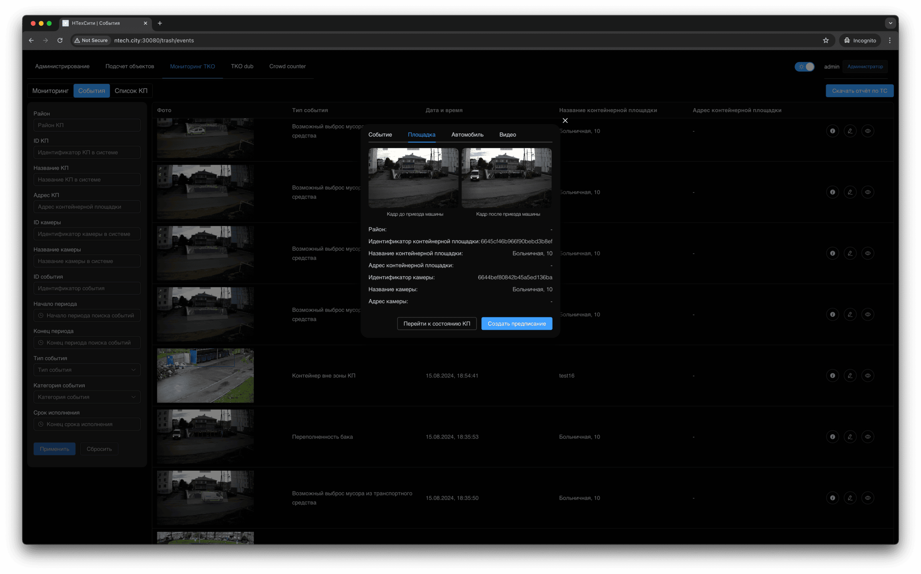Open the tab list chevron in the browser

[x=890, y=23]
